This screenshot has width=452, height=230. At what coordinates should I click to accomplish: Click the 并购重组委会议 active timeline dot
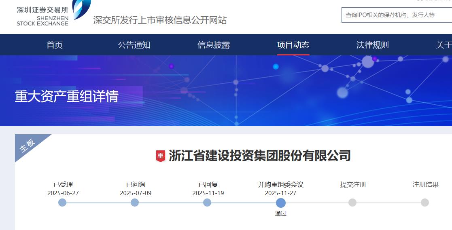(x=281, y=203)
